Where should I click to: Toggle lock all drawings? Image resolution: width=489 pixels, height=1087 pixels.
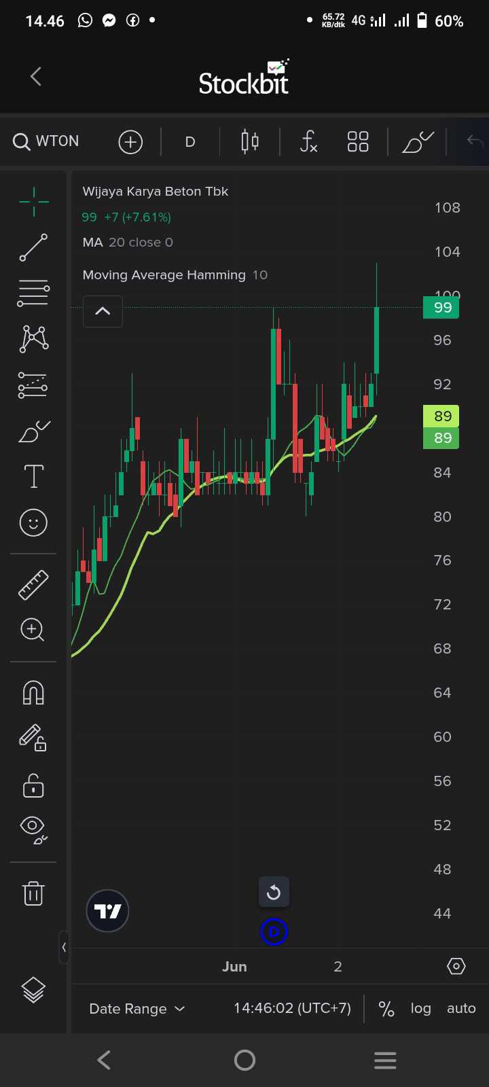[33, 785]
